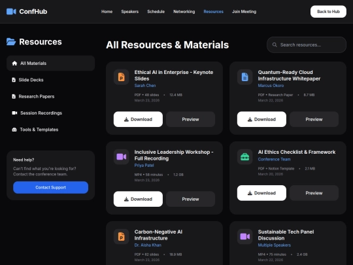This screenshot has height=265, width=353.
Task: Click the search magnifier icon
Action: pos(275,45)
